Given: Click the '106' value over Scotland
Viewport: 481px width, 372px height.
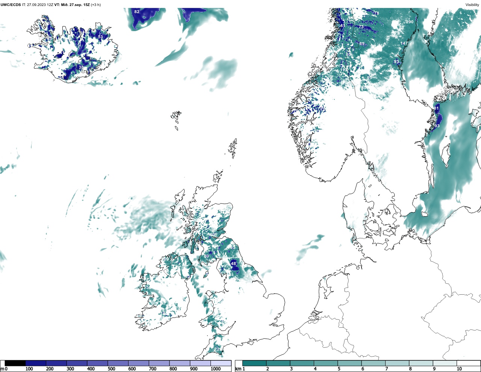Looking at the screenshot, I should pos(213,234).
